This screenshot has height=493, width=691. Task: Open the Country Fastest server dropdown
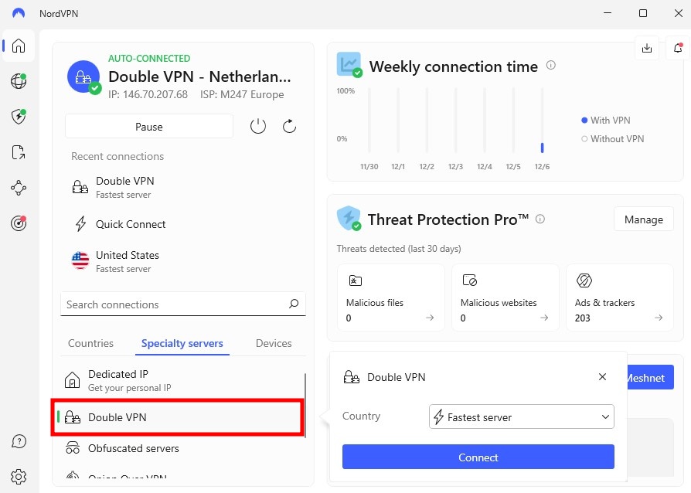[x=521, y=416]
